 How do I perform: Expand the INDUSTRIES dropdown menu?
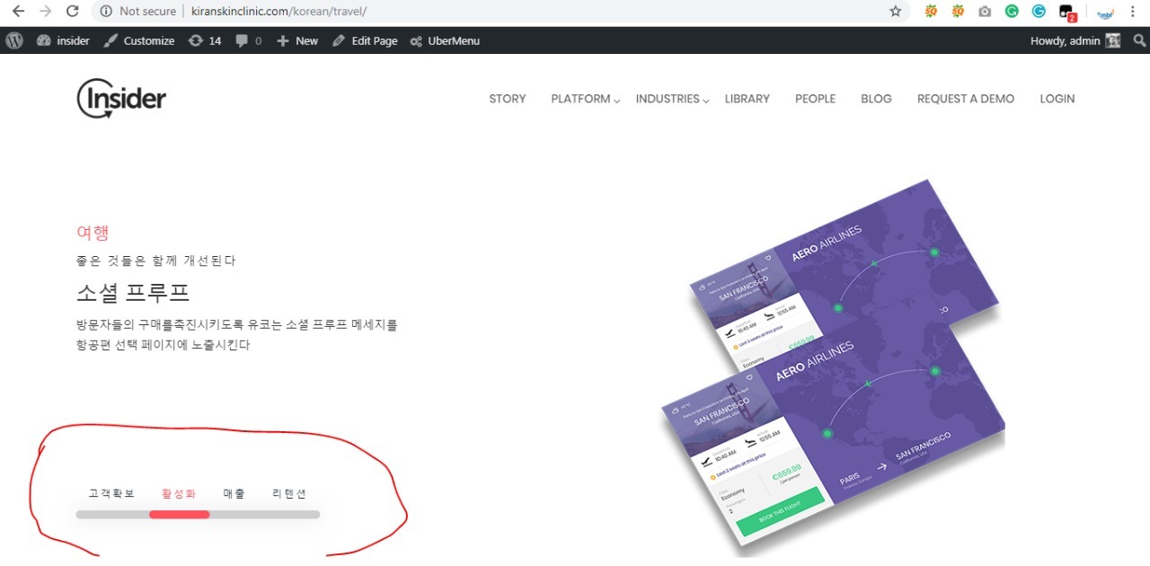(672, 99)
